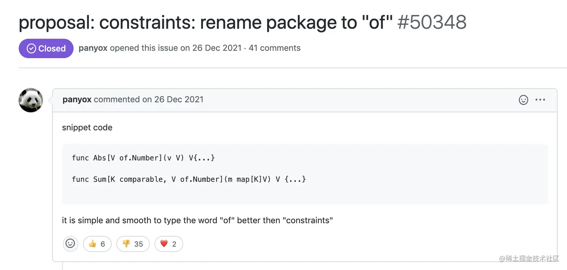Click the sentence starting "it is simple and smooth"

click(197, 220)
